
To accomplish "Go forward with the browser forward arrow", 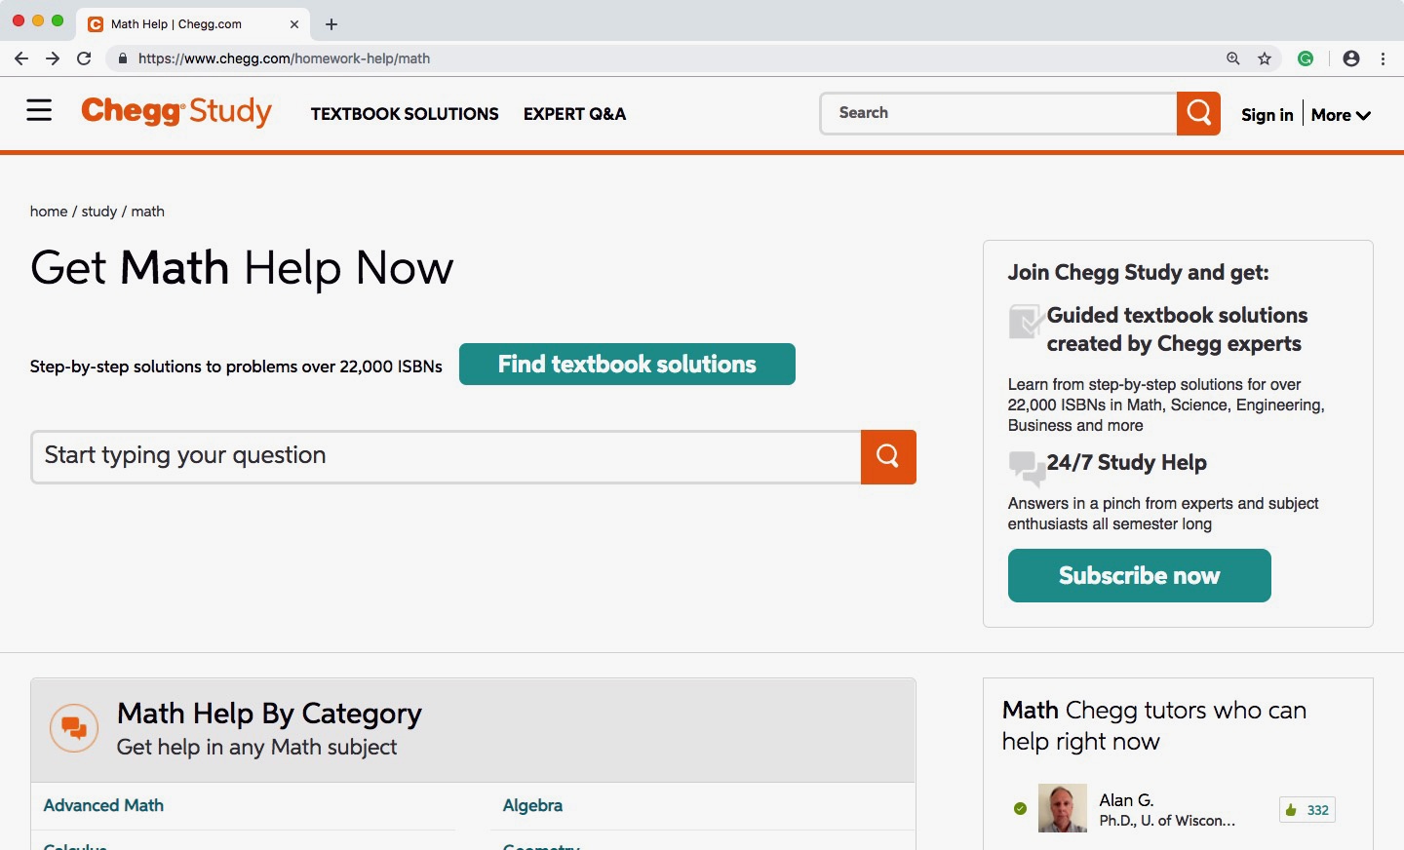I will click(53, 58).
